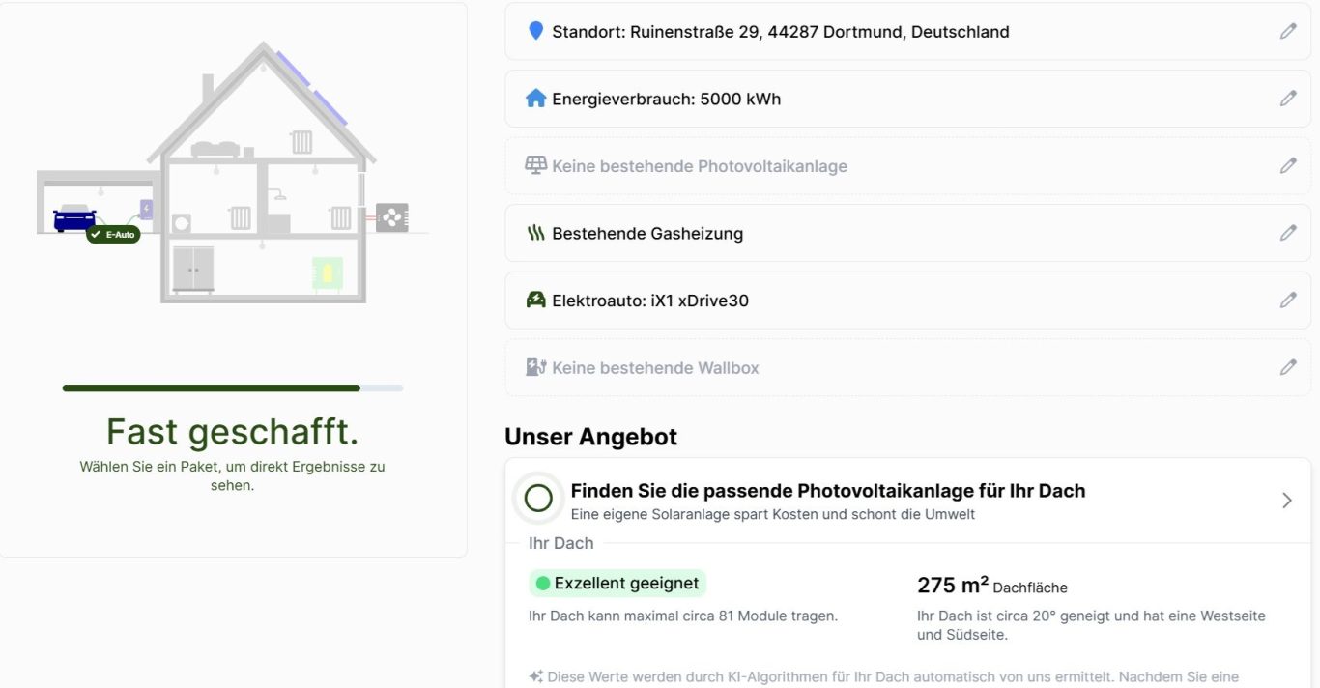Select the Photovoltaikanlage offer radio circle
This screenshot has width=1320, height=688.
538,499
